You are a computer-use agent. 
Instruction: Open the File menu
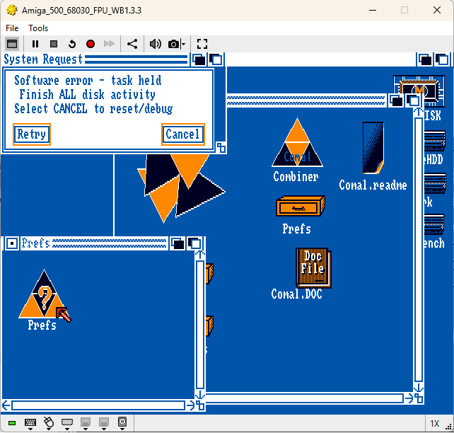coord(12,28)
